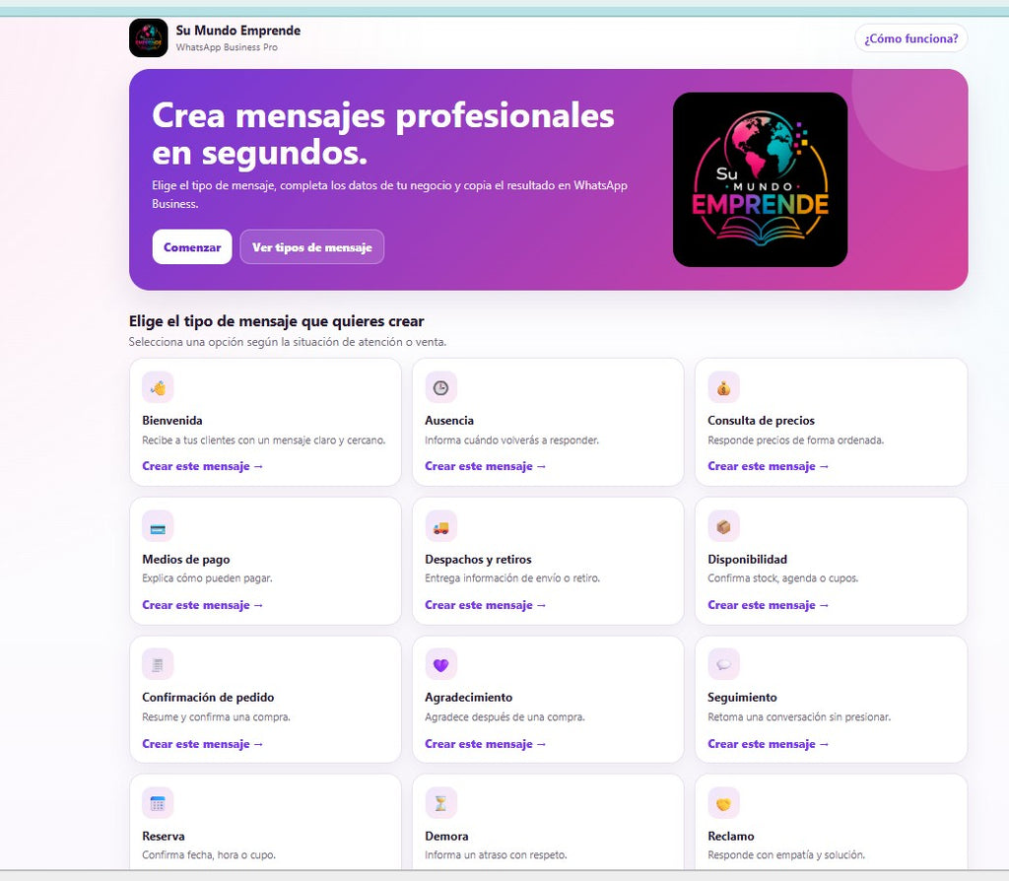Select the Medios de pago card title
Screen dimensions: 1009x881
[x=186, y=560]
